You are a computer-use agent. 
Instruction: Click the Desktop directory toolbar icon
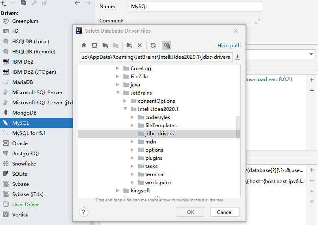tap(94, 45)
